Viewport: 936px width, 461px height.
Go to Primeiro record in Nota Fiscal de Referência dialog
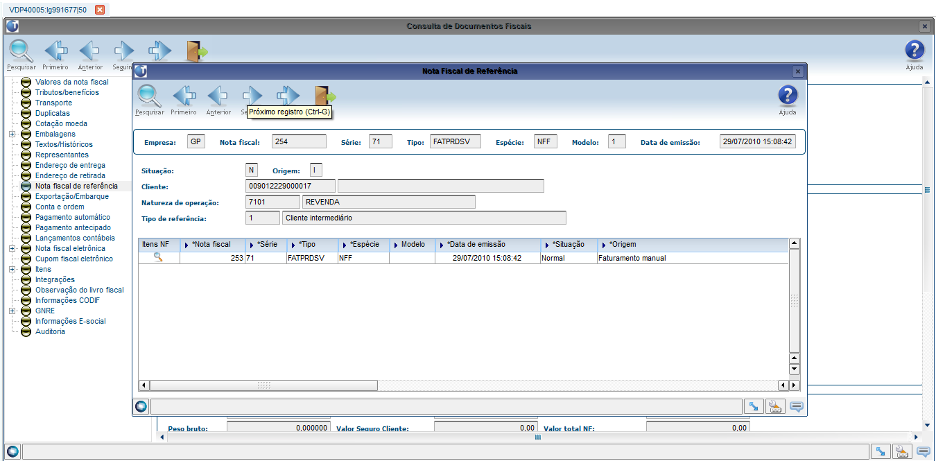pyautogui.click(x=184, y=96)
